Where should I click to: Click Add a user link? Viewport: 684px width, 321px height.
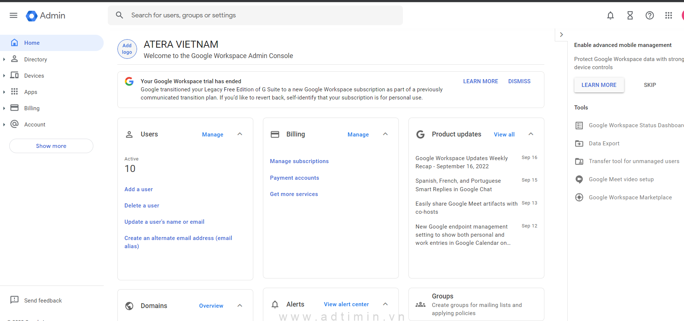pyautogui.click(x=139, y=189)
